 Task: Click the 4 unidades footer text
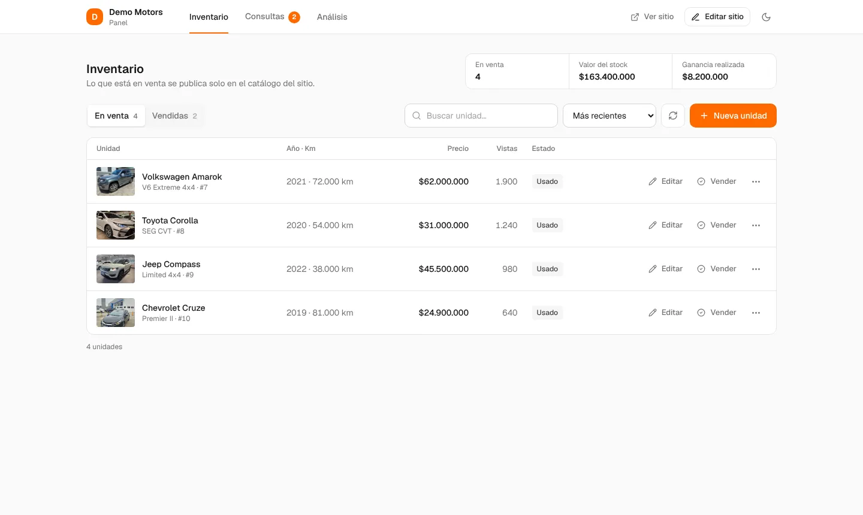click(x=104, y=347)
